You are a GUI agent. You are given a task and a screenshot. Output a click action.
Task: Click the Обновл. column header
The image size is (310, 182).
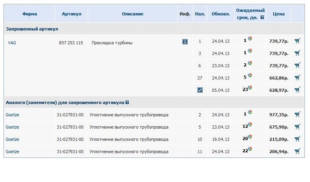221,14
